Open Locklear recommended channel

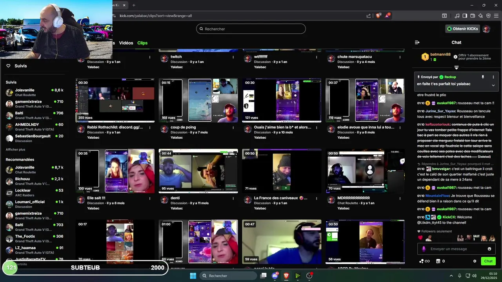coord(35,193)
